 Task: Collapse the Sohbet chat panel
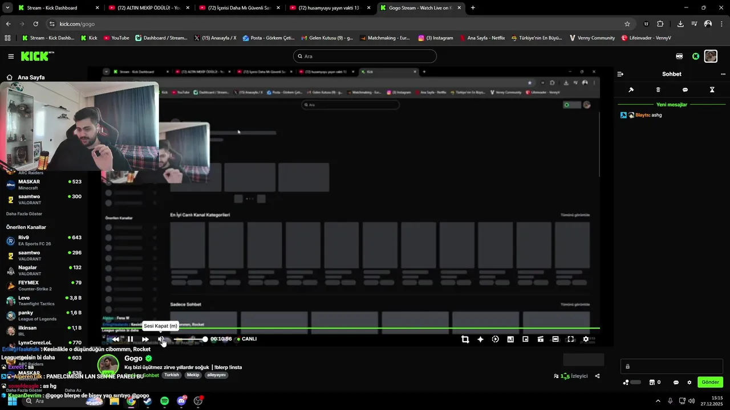coord(620,74)
